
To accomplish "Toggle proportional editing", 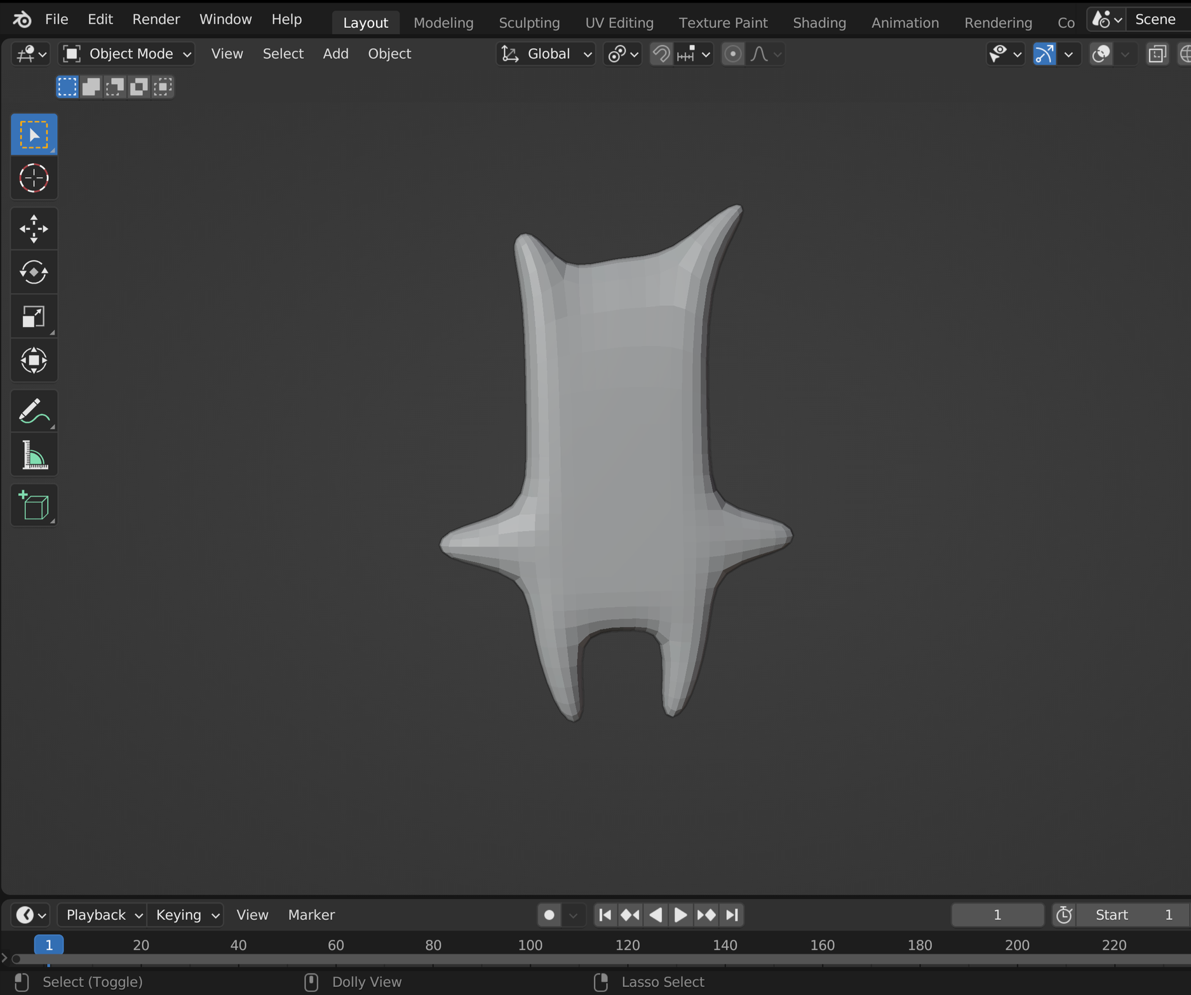I will (x=733, y=54).
